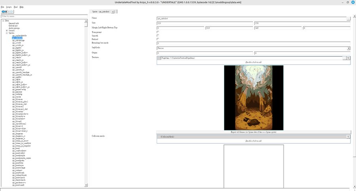The image size is (356, 191).
Task: Select spr_heartsmall in the tree
Action: (x=18, y=185)
